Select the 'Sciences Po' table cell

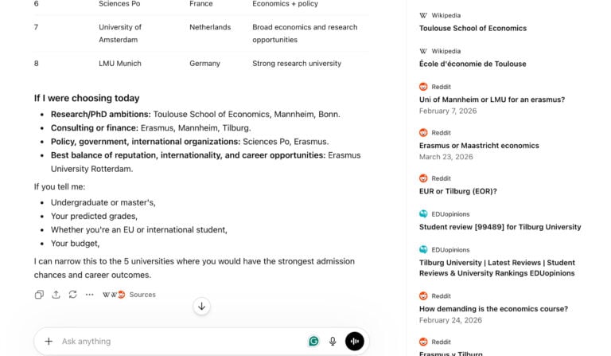[x=119, y=3]
